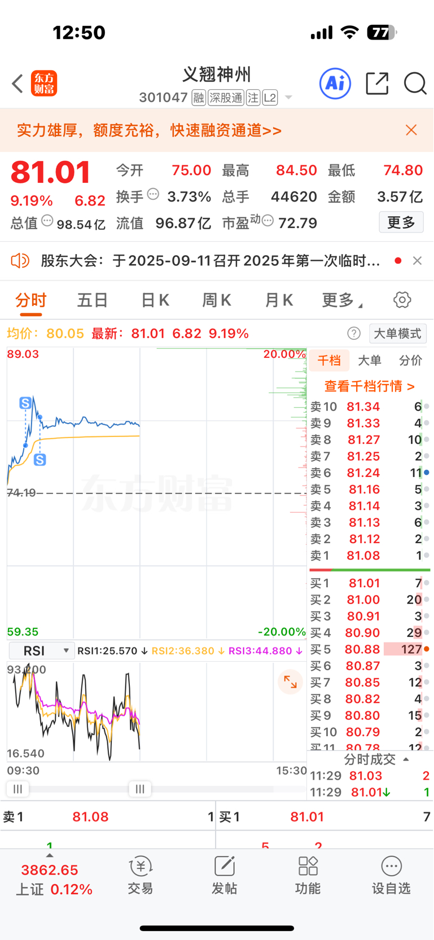
Task: Switch to the 大单 tab
Action: coord(370,360)
